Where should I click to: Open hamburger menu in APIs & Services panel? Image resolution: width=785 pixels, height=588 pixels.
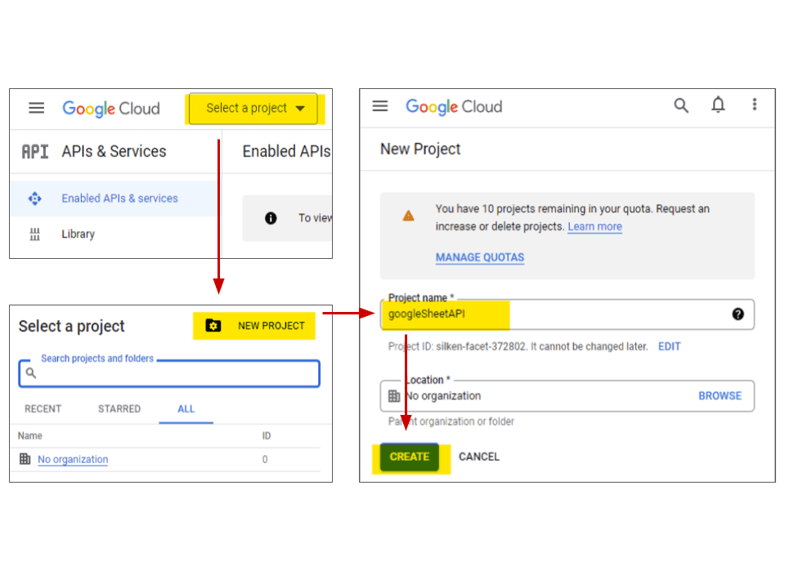point(36,108)
